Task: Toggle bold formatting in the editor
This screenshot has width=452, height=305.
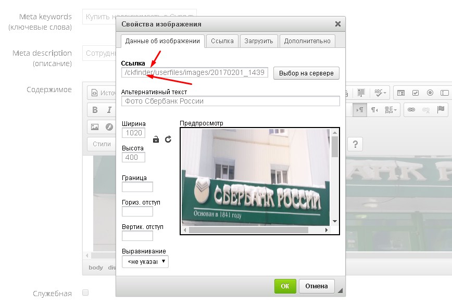Action: coord(95,110)
